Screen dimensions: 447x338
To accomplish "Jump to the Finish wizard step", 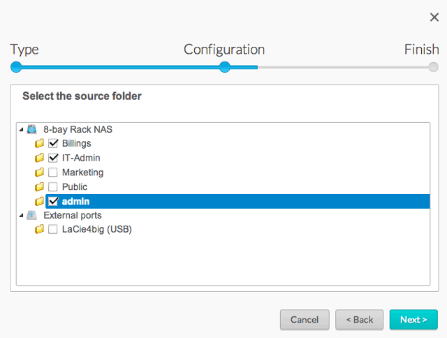I will click(x=433, y=67).
